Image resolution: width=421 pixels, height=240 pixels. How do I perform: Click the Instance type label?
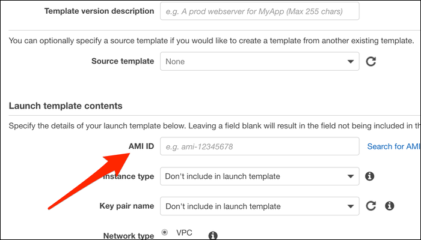129,176
